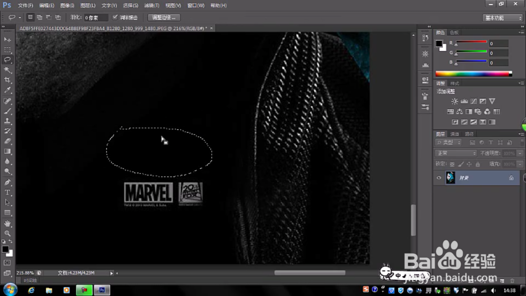The image size is (526, 296).
Task: Open the Adjustments panel flyout menu
Action: click(521, 83)
